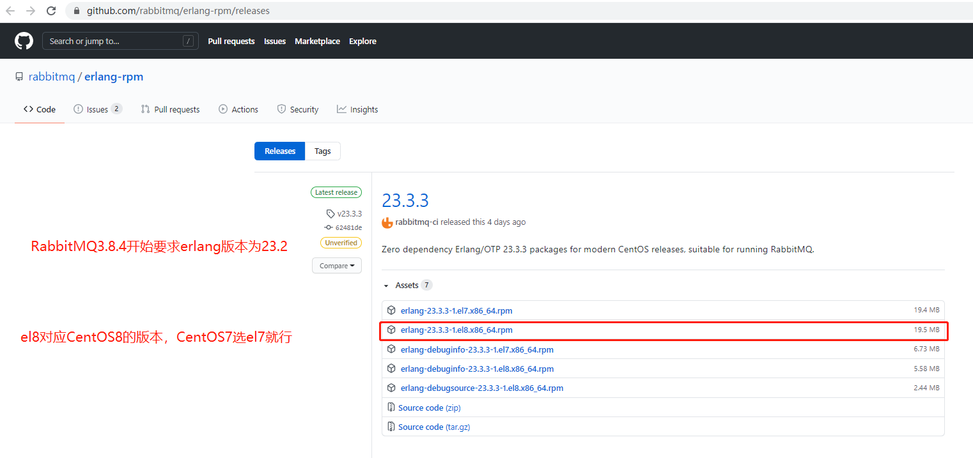
Task: Go back using browser back arrow
Action: coord(10,11)
